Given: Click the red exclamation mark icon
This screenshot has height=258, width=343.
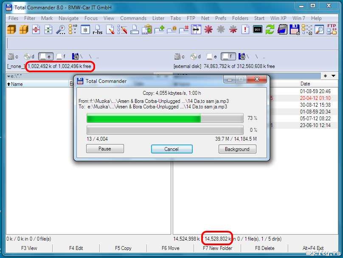Looking at the screenshot, I should pos(245,29).
